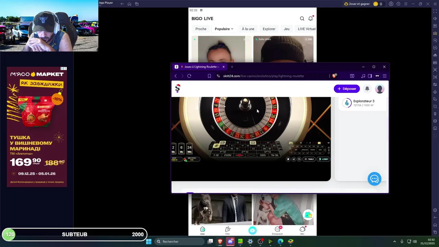Screen dimensions: 439x247
Task: Open App Player help icon
Action: coord(398,4)
